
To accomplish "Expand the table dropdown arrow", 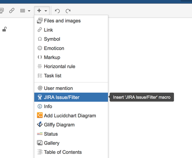I will (x=29, y=11).
